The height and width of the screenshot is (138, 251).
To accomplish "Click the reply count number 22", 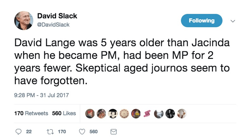I will click(29, 131).
